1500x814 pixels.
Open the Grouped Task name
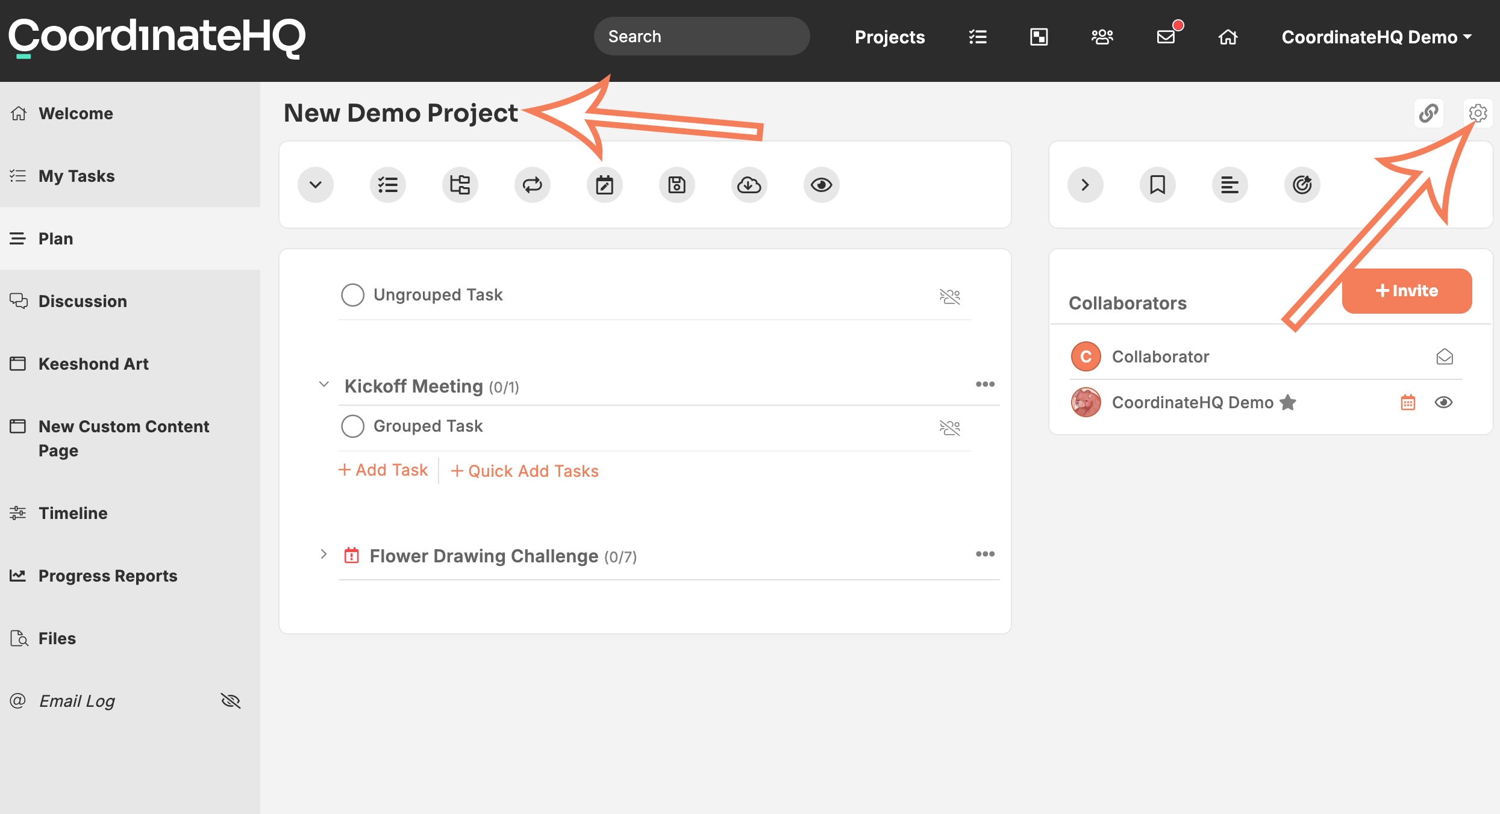pos(428,426)
